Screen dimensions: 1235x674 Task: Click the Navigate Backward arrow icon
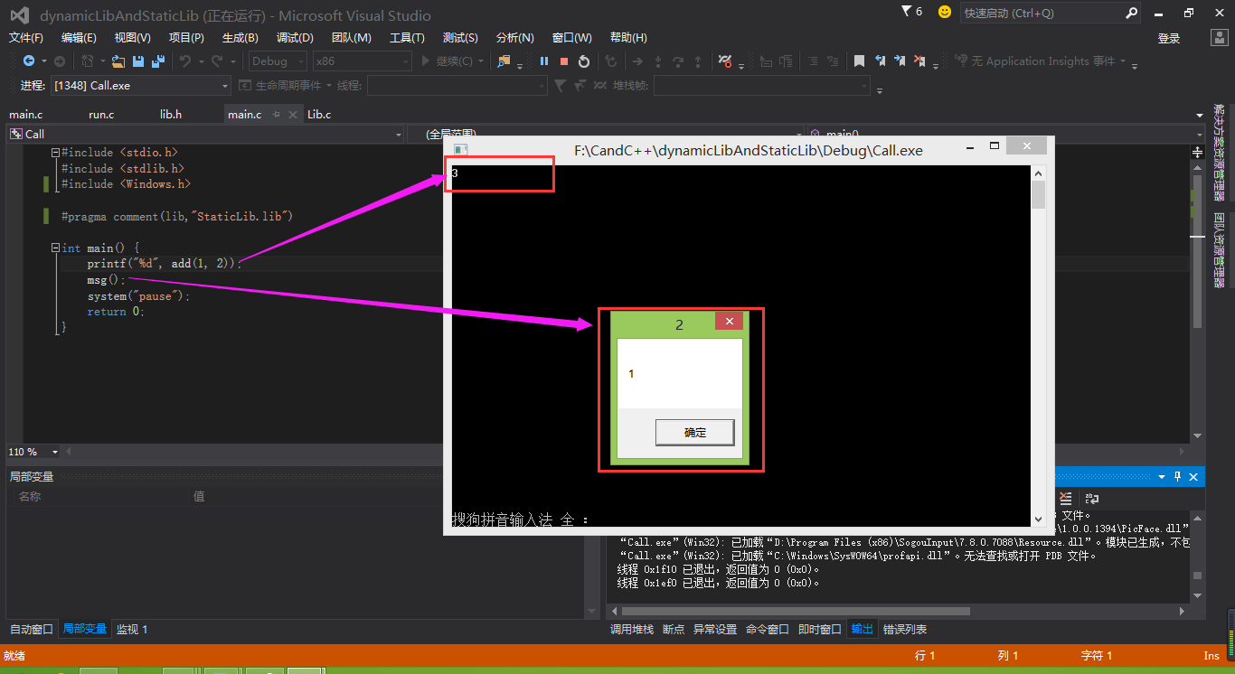coord(29,61)
